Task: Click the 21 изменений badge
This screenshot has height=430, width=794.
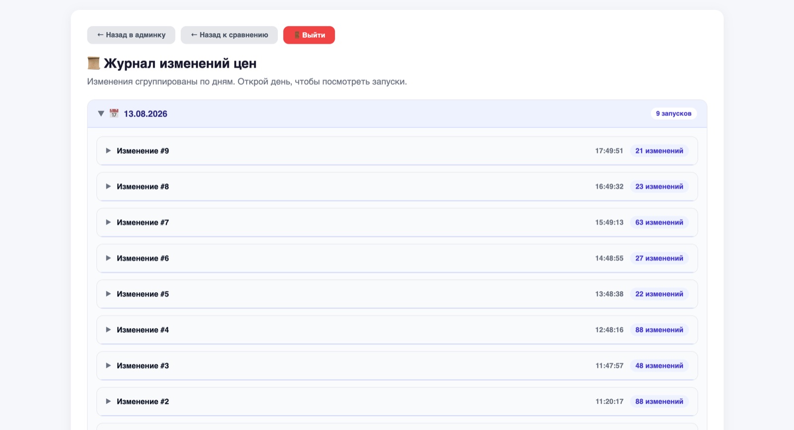Action: pyautogui.click(x=659, y=151)
